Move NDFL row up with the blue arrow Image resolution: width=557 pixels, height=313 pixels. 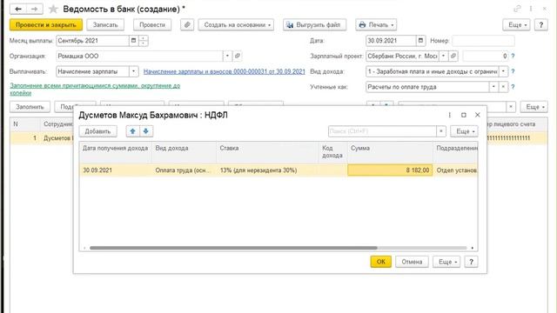(x=132, y=131)
